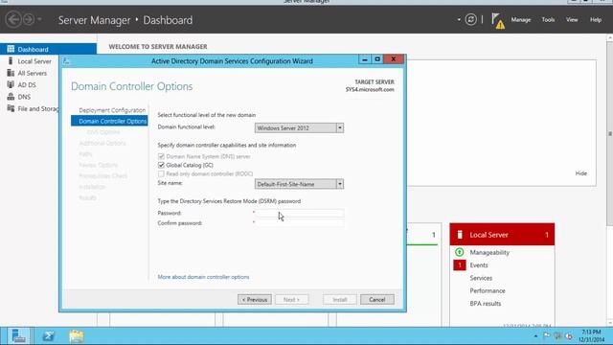
Task: Click the red Events alert badge
Action: pyautogui.click(x=460, y=265)
